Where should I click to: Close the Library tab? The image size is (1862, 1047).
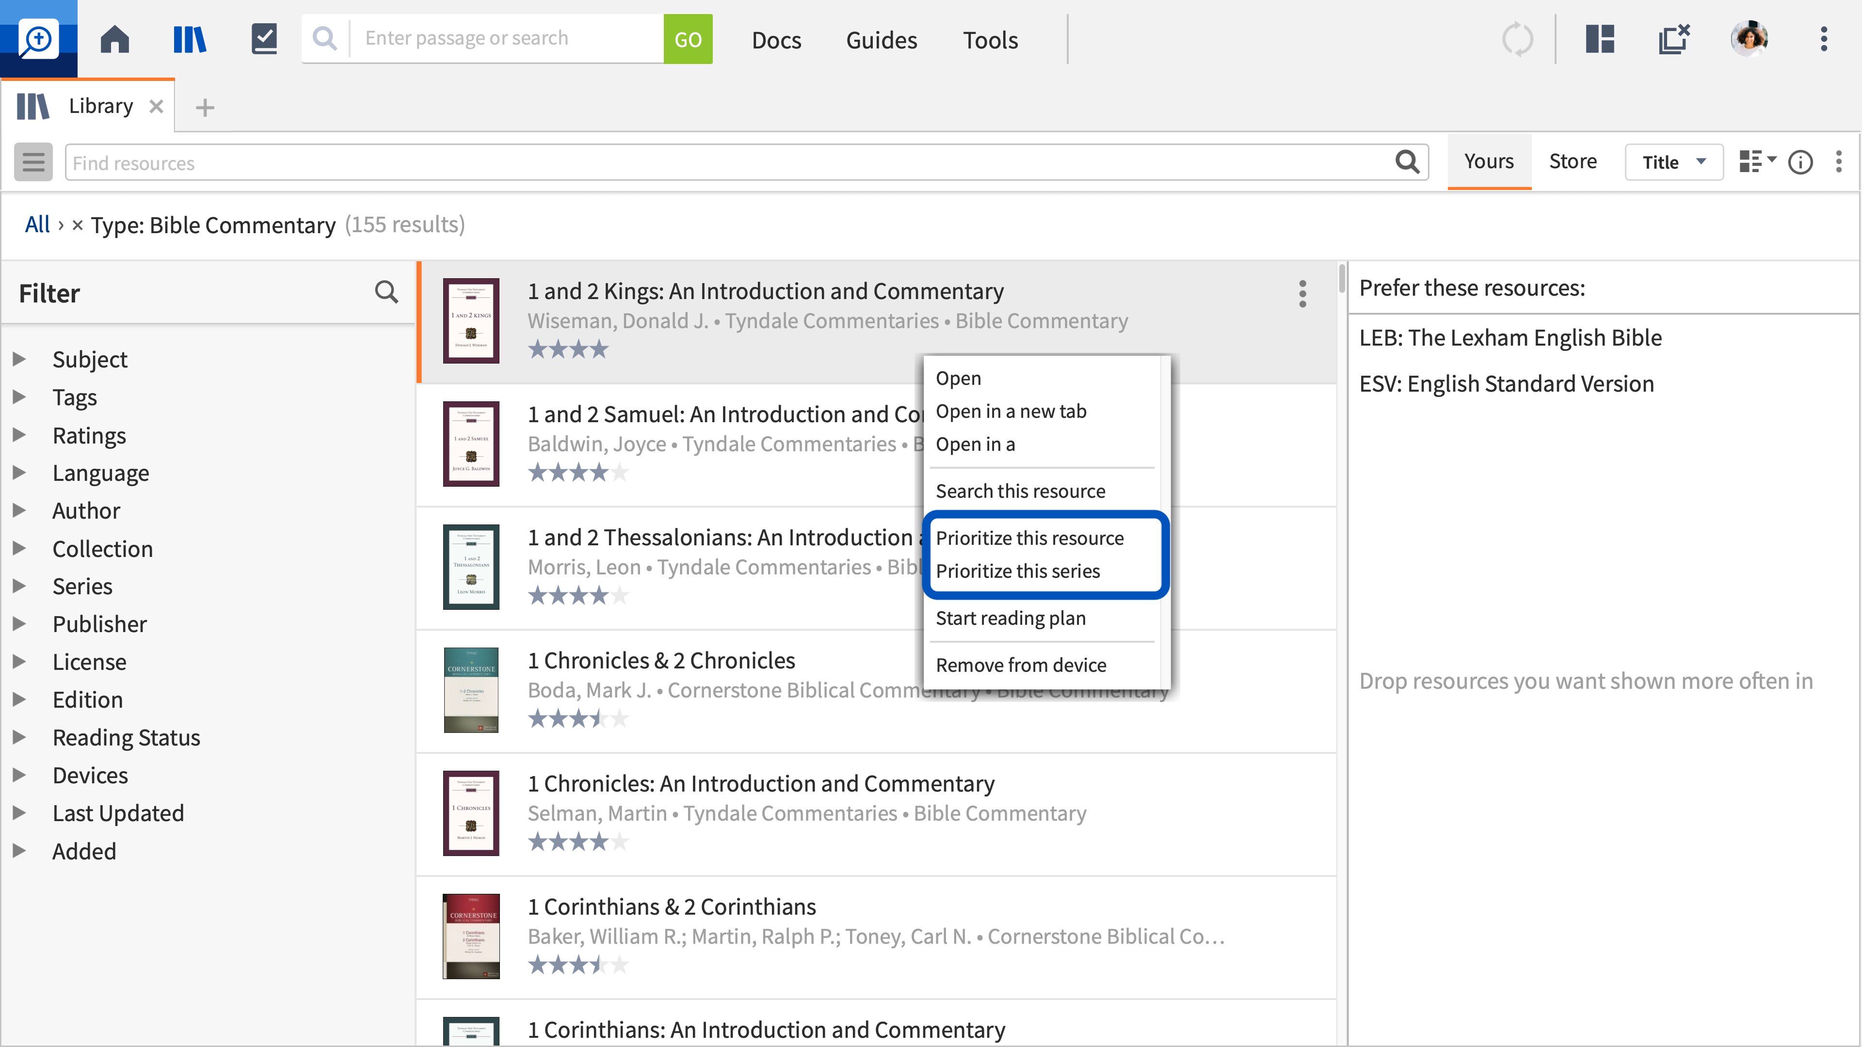click(156, 107)
